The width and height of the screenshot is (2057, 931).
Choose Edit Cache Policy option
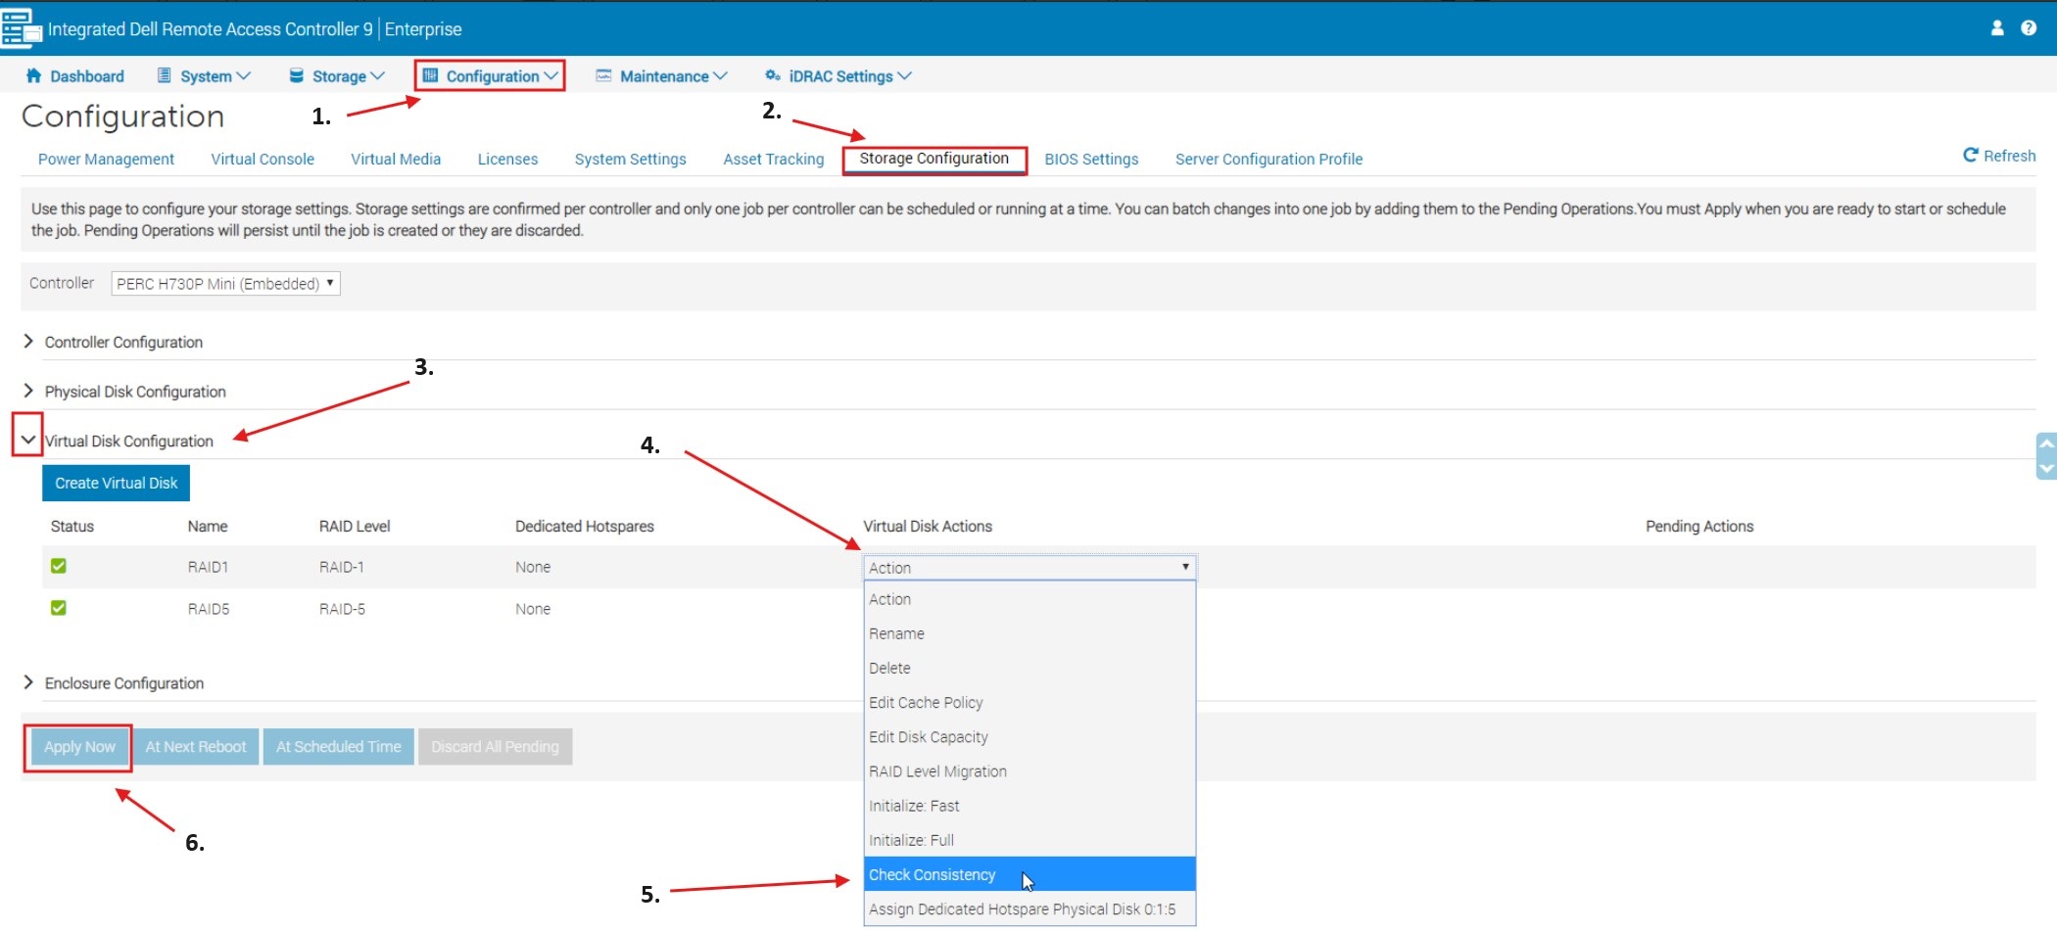point(1029,702)
